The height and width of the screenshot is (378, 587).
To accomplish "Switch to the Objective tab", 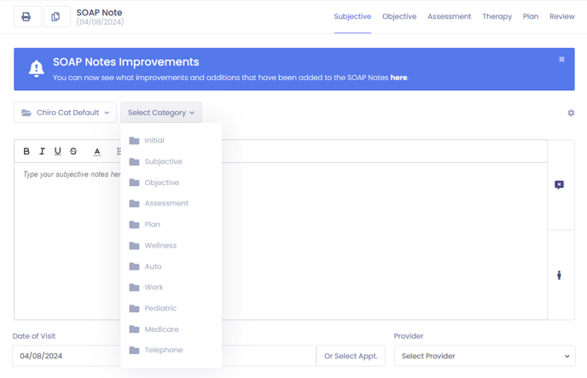I will click(x=399, y=16).
